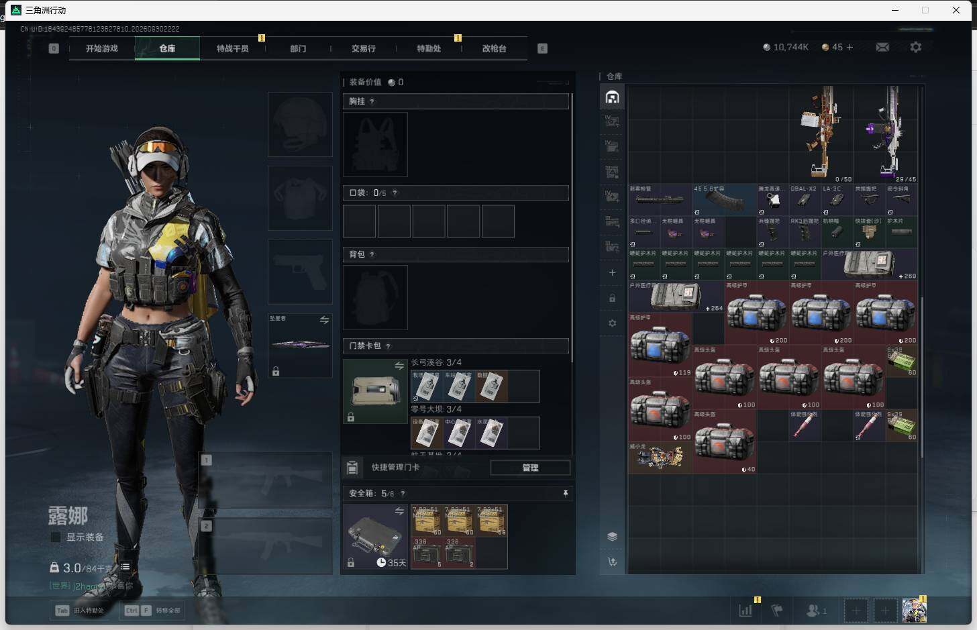Click the swap arrows on the 门禁卡包 case
Image resolution: width=977 pixels, height=630 pixels.
399,366
